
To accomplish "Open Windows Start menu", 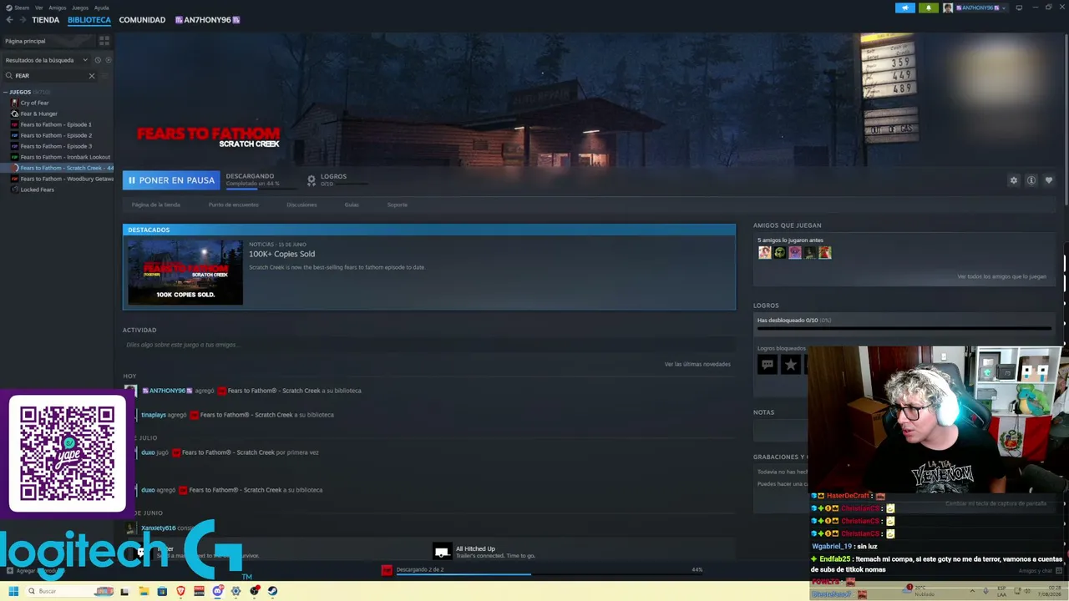I will 13,591.
